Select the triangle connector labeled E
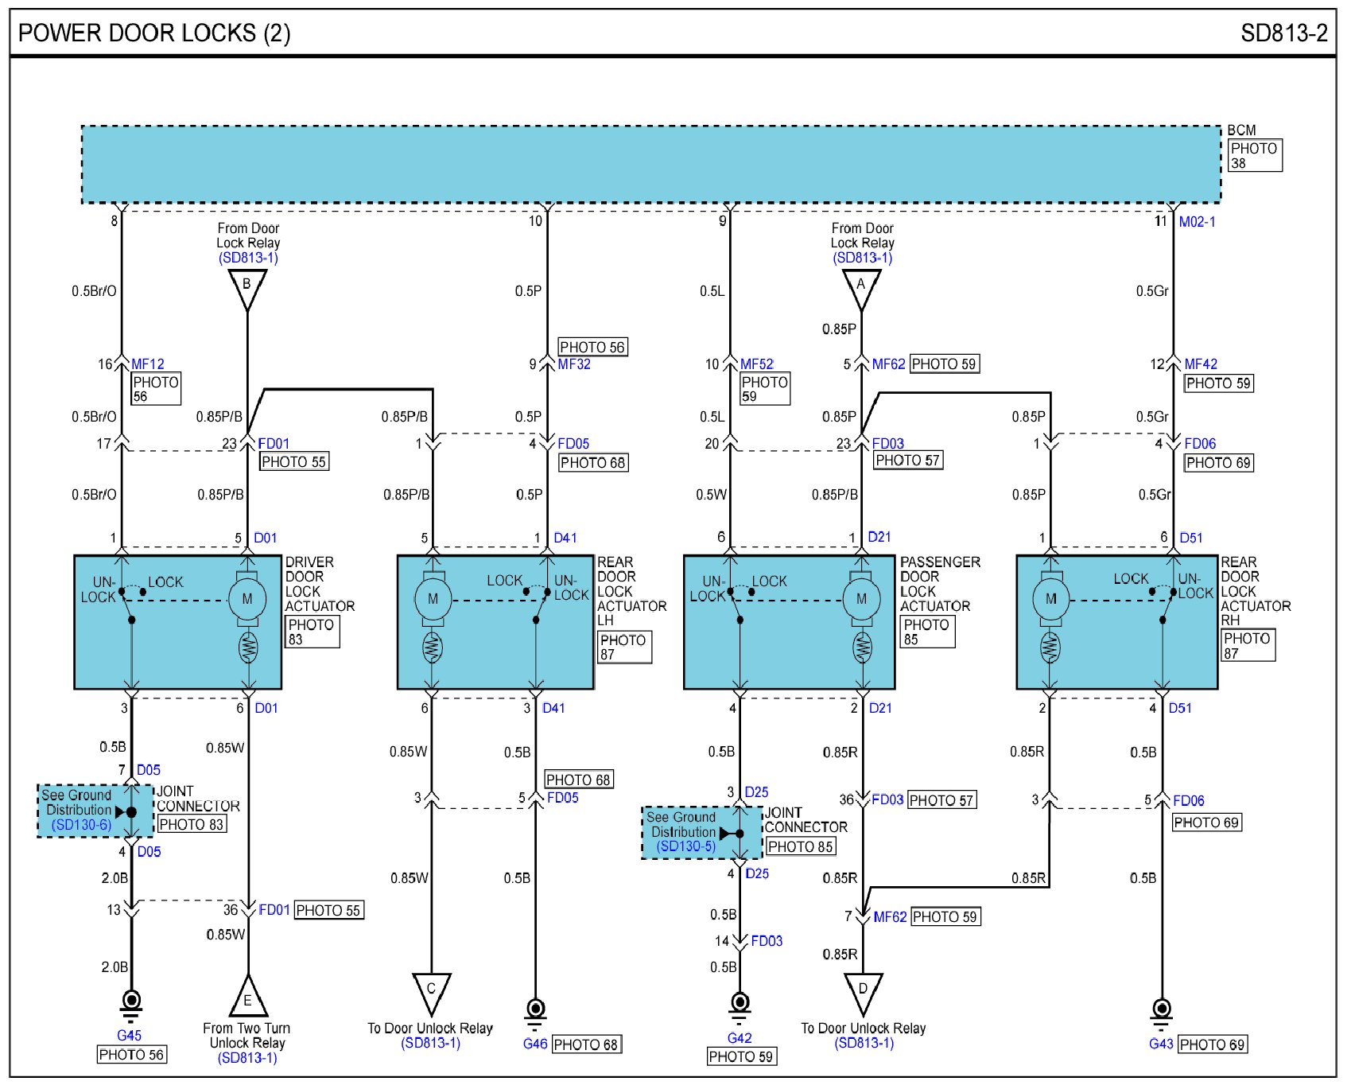Viewport: 1351px width, 1089px height. (247, 998)
